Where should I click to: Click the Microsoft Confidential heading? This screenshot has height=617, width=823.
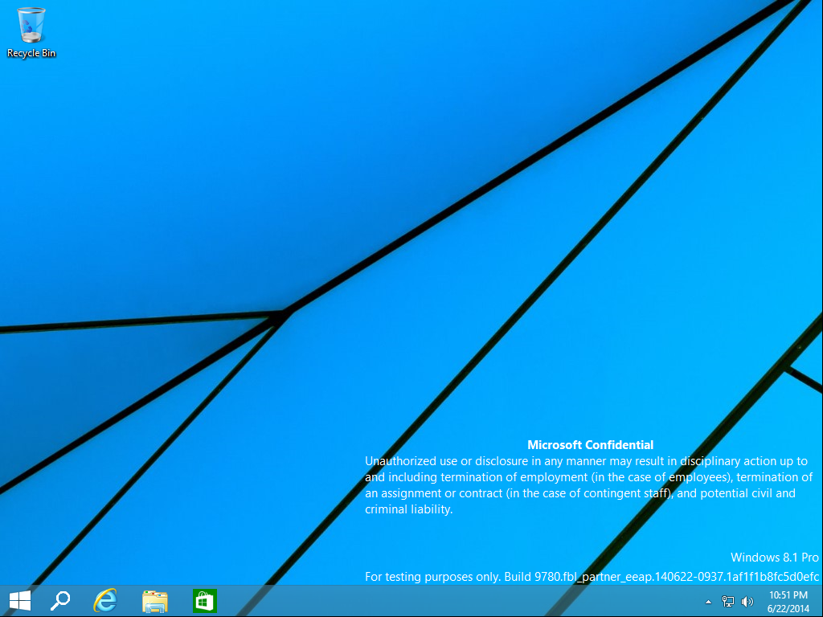(590, 444)
